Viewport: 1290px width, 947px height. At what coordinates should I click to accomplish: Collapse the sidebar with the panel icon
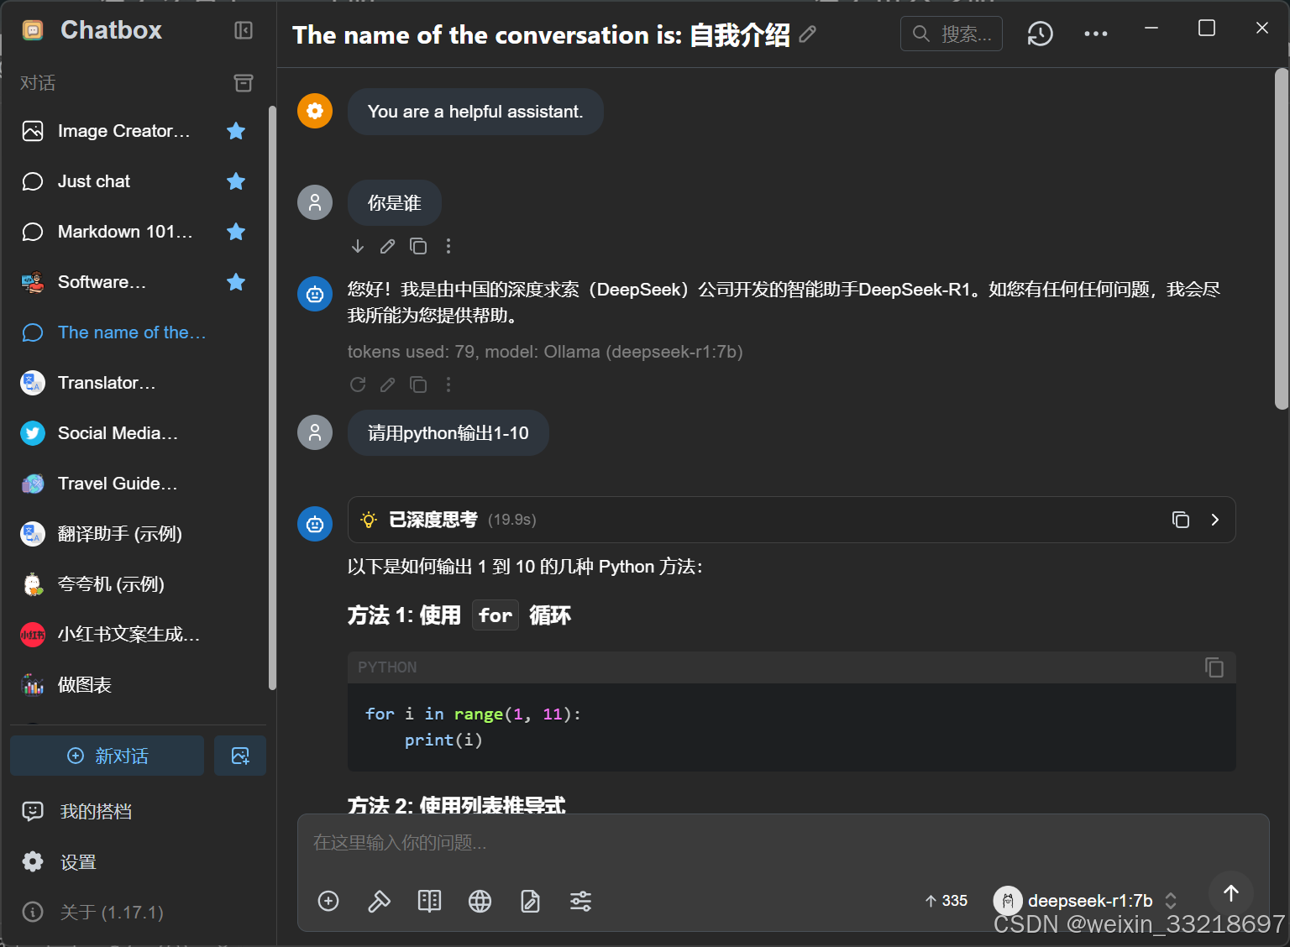(x=244, y=30)
